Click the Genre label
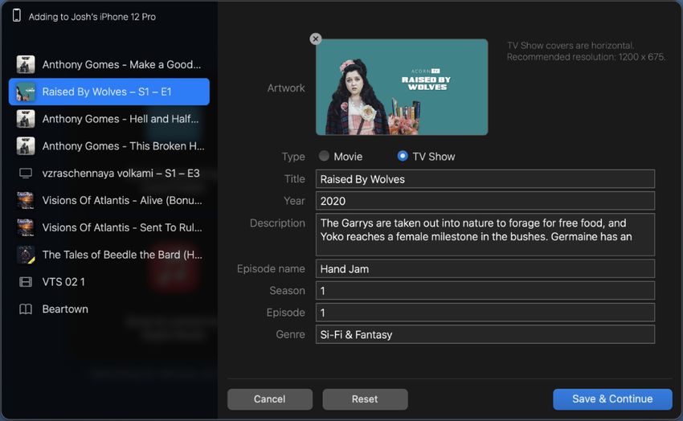The width and height of the screenshot is (683, 421). (x=291, y=334)
